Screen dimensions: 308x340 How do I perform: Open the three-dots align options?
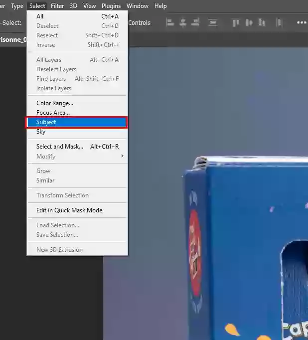pyautogui.click(x=302, y=22)
